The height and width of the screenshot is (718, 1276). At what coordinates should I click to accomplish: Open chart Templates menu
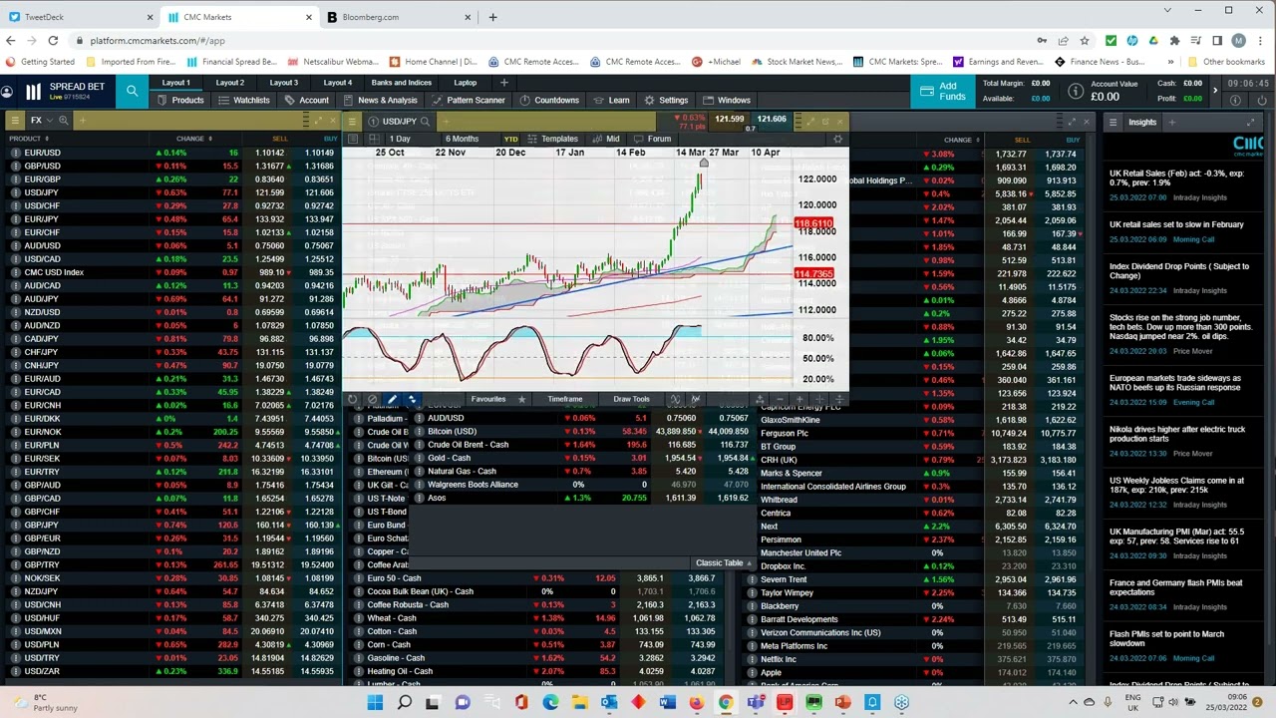click(x=553, y=139)
